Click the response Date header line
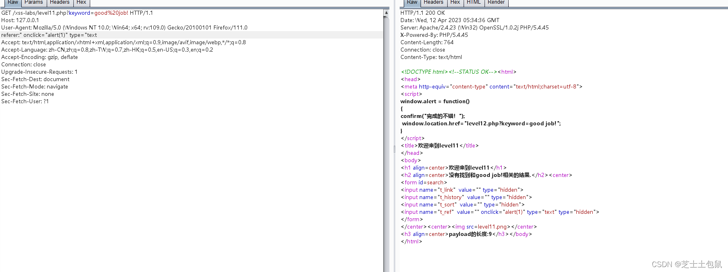The width and height of the screenshot is (728, 272). point(450,20)
